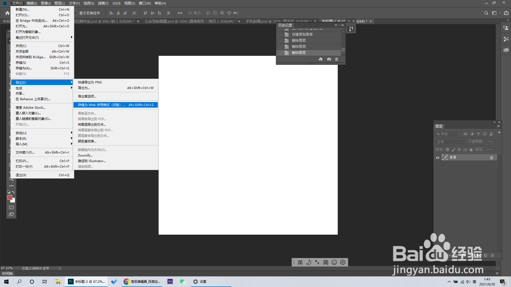Open the 正常 blend mode dropdown

[x=450, y=142]
